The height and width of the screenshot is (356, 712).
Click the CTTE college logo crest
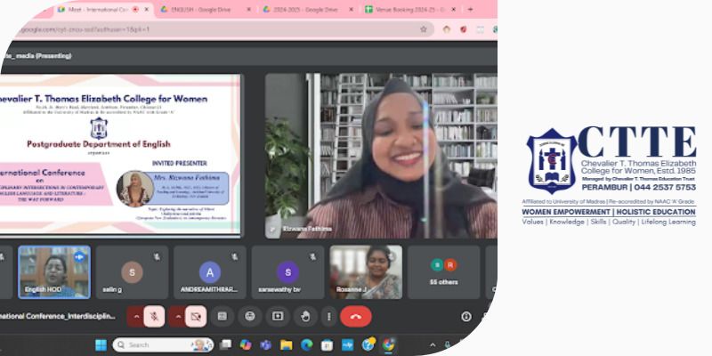(x=552, y=161)
